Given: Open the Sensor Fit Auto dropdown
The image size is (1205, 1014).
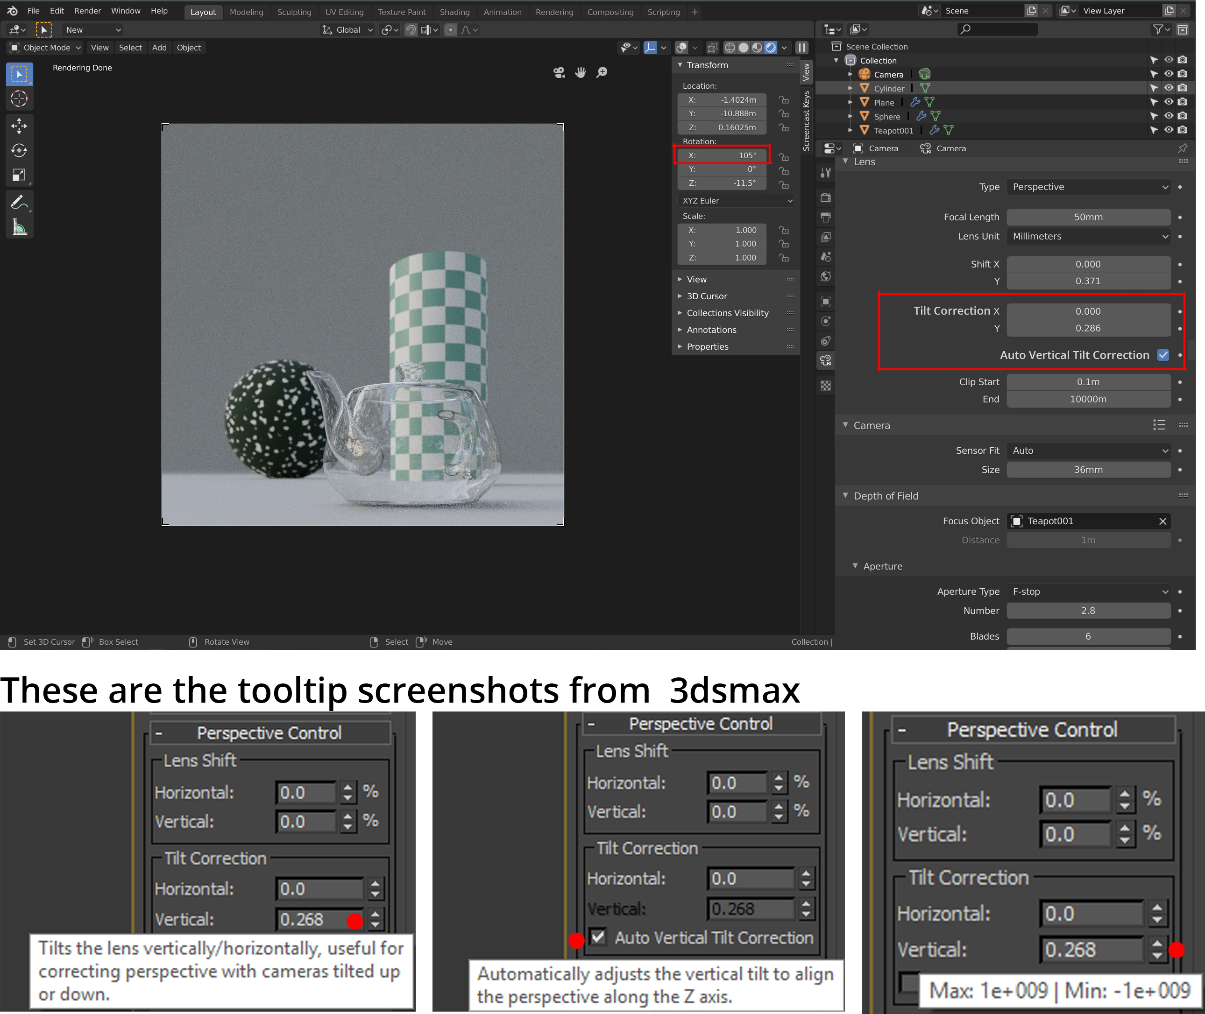Looking at the screenshot, I should [1088, 451].
